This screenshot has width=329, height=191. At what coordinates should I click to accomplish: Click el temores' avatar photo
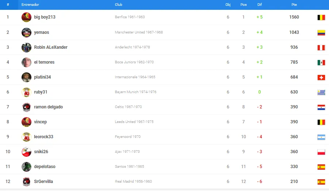pos(26,62)
